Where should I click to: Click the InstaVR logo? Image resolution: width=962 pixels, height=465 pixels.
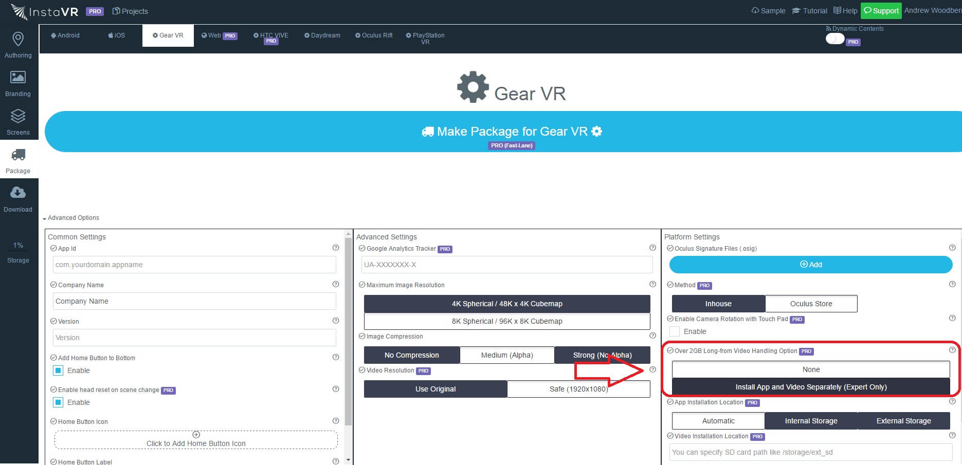pyautogui.click(x=46, y=11)
